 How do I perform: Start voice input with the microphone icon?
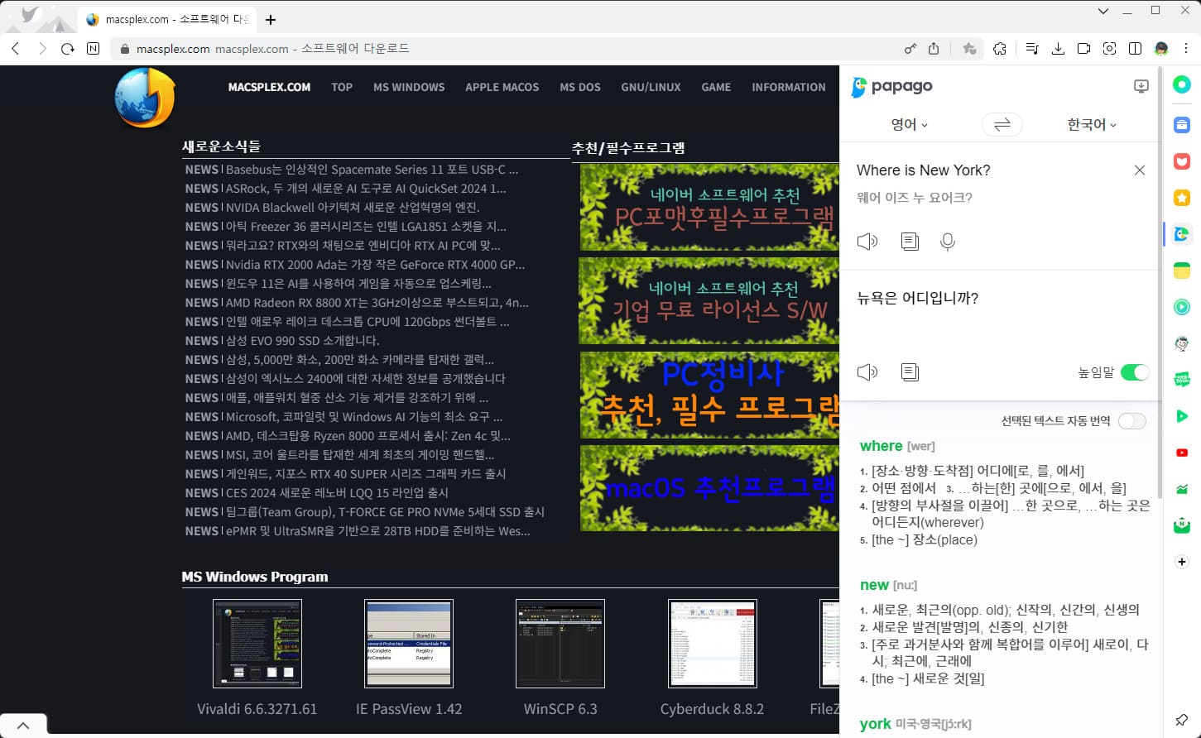(948, 242)
